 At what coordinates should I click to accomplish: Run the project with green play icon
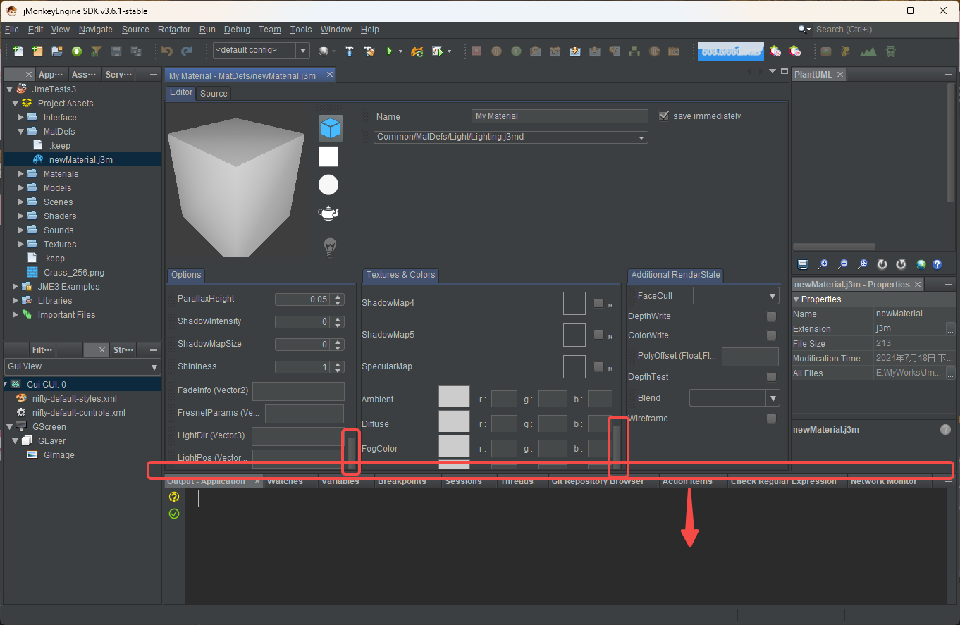coord(389,51)
